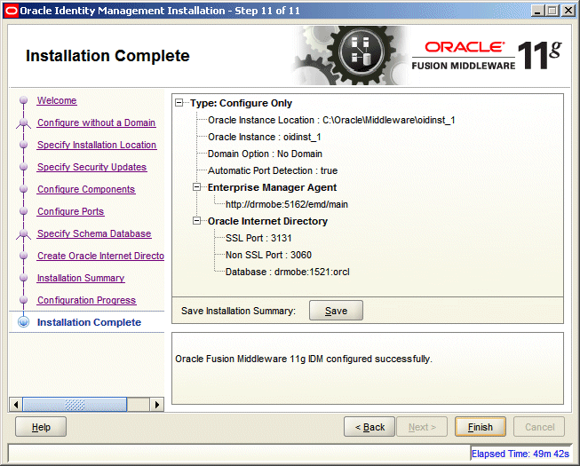Click the Save Installation Summary label
Screen dimensions: 580x466
point(239,311)
